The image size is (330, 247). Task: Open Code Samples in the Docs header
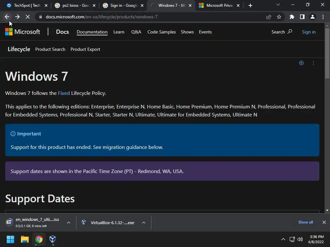pyautogui.click(x=161, y=32)
